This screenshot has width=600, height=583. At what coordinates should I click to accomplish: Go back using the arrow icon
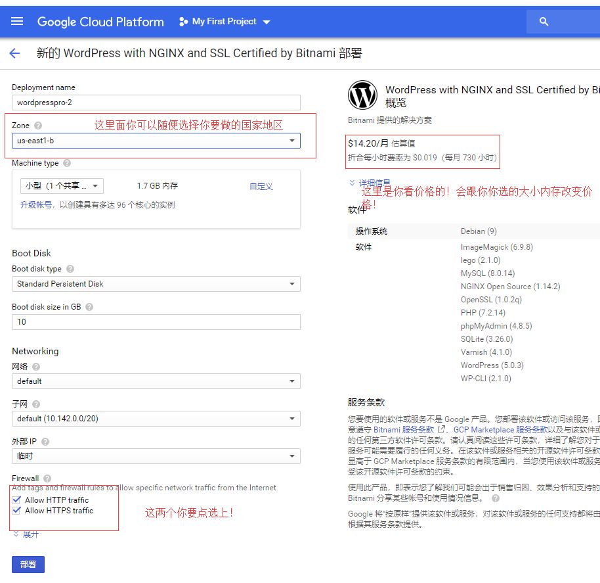(x=14, y=53)
